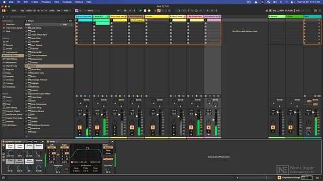Adjust track 2 volume fader

(102, 115)
